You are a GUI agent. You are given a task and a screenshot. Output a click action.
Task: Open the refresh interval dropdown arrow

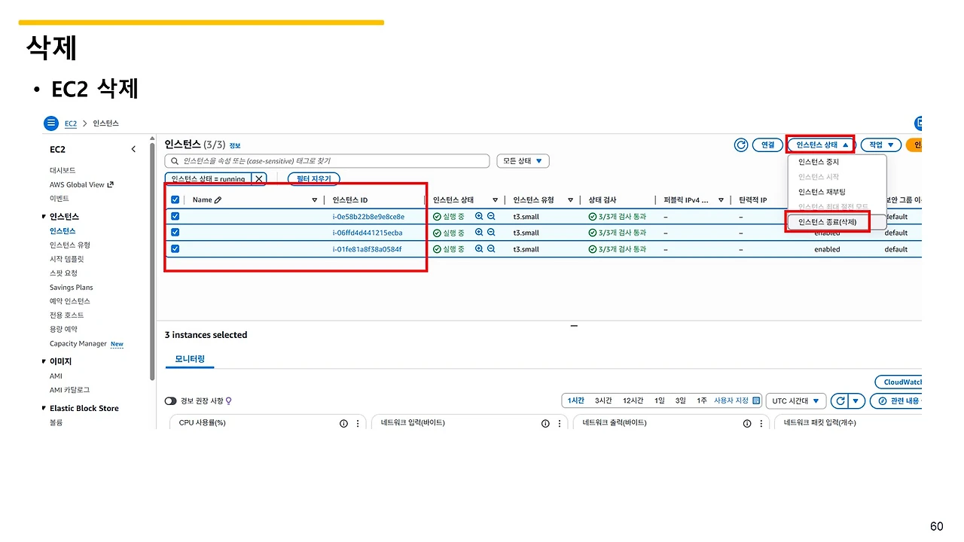856,401
